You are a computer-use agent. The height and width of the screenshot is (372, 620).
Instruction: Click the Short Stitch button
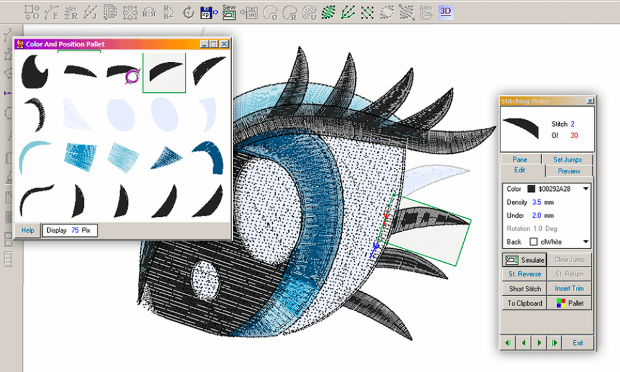[x=525, y=288]
